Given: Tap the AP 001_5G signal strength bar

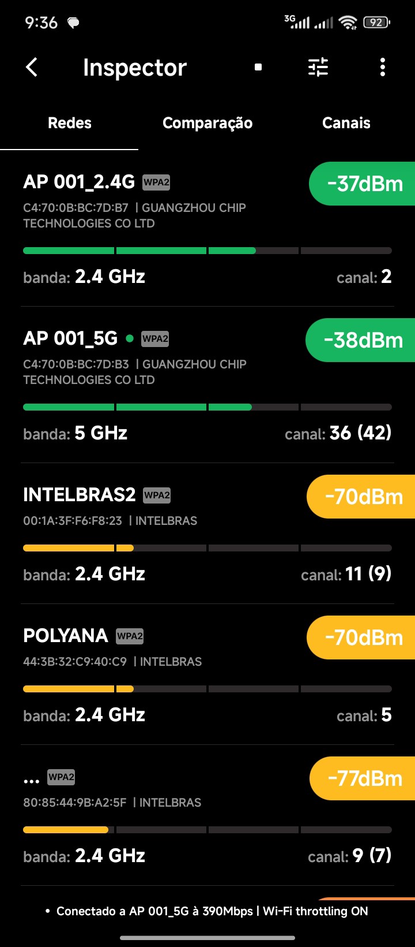Looking at the screenshot, I should [x=207, y=407].
